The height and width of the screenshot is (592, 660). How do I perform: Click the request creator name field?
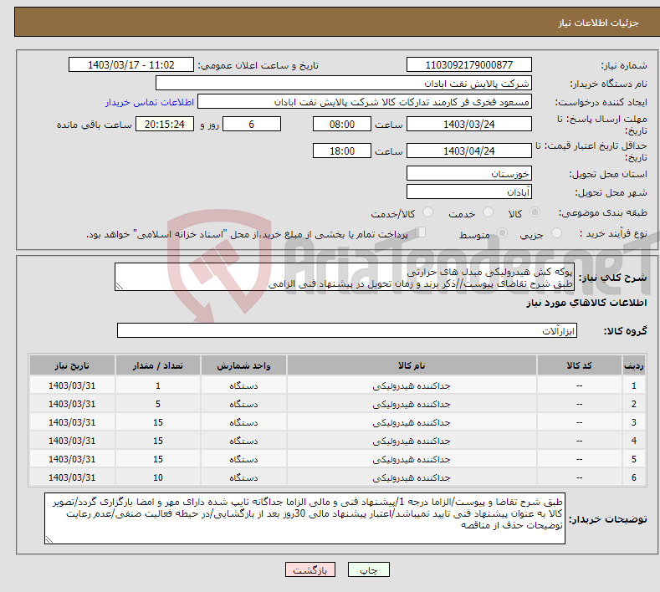point(365,102)
